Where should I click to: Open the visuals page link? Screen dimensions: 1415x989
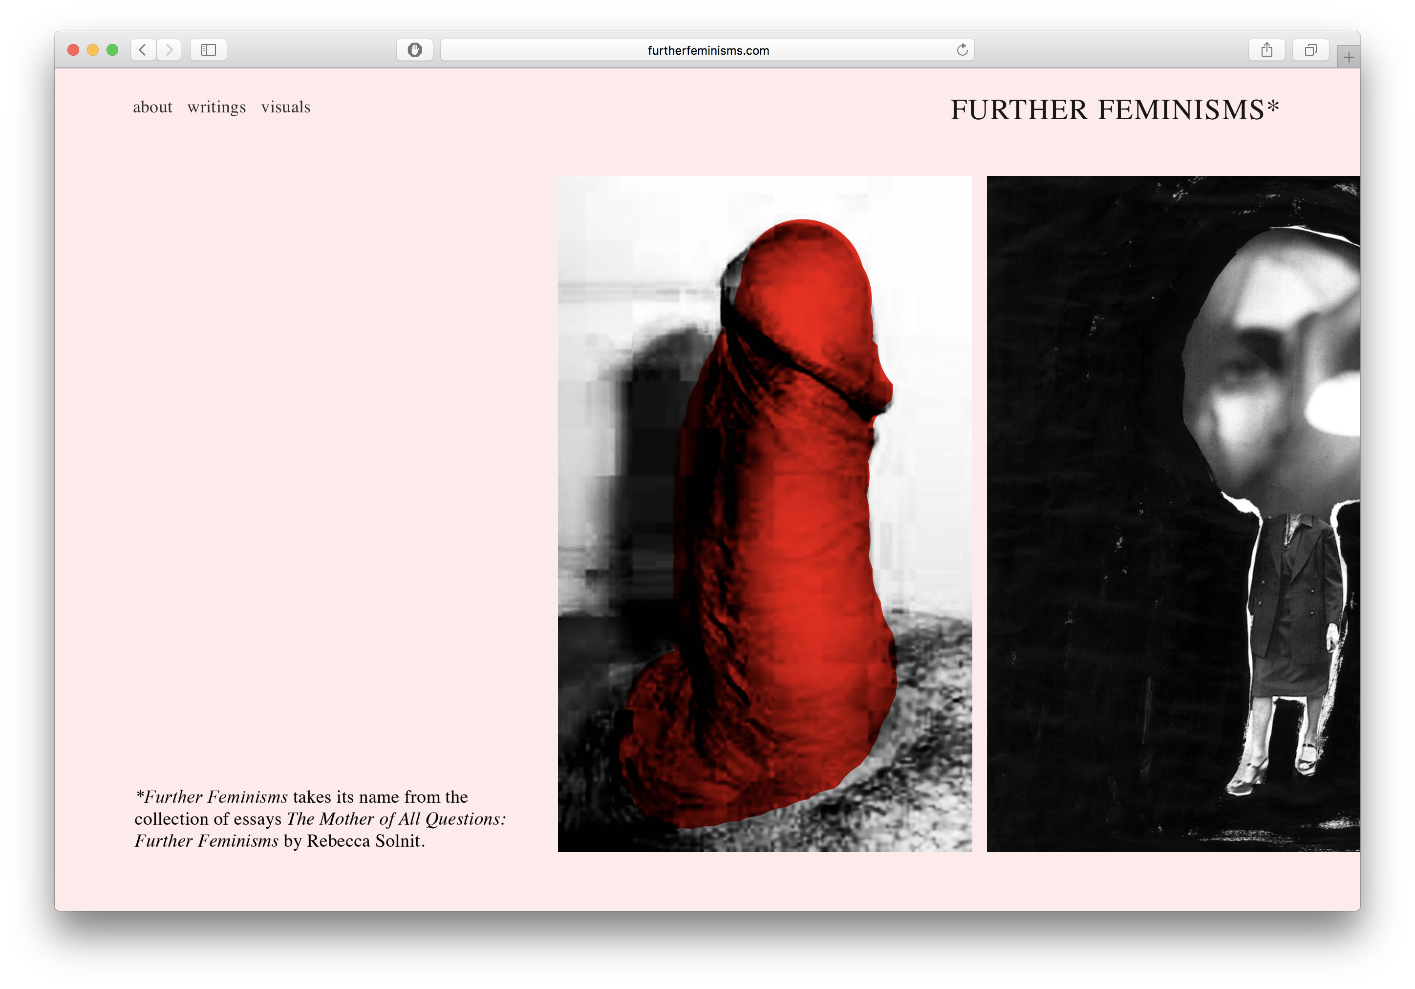click(x=285, y=107)
